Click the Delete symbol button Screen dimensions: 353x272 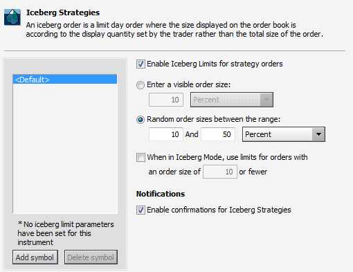tap(91, 257)
